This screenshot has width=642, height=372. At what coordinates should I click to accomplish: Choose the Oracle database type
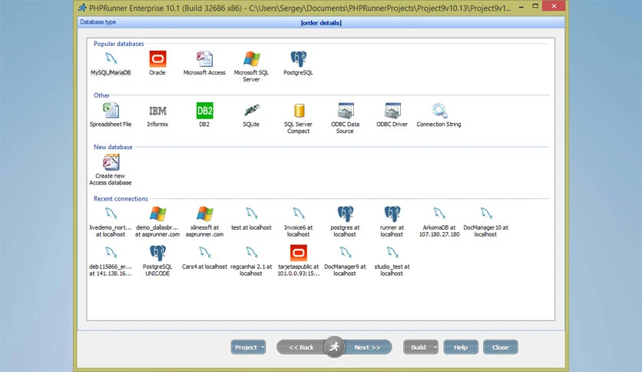pyautogui.click(x=157, y=64)
